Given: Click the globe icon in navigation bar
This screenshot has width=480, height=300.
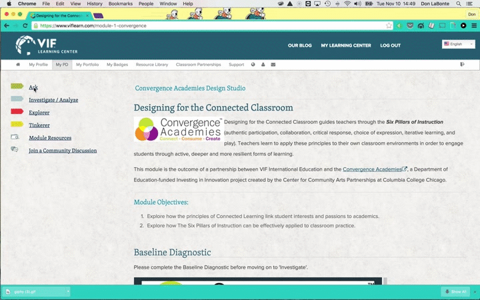Looking at the screenshot, I should pyautogui.click(x=253, y=65).
